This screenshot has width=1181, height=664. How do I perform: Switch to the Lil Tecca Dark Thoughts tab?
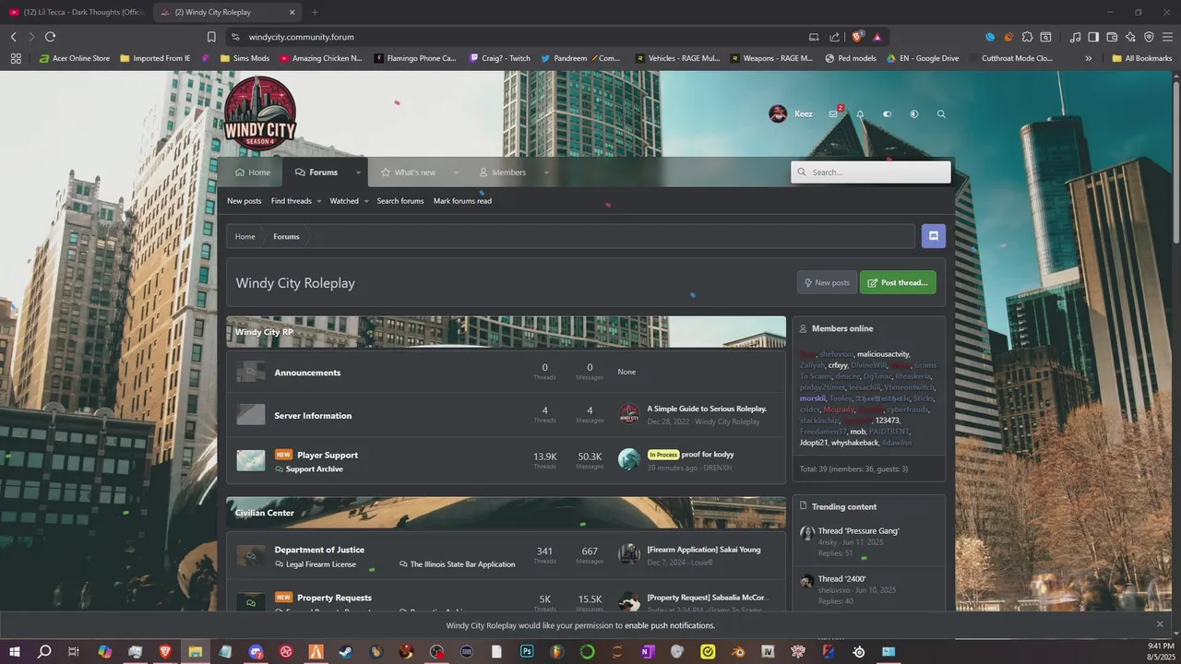point(77,12)
